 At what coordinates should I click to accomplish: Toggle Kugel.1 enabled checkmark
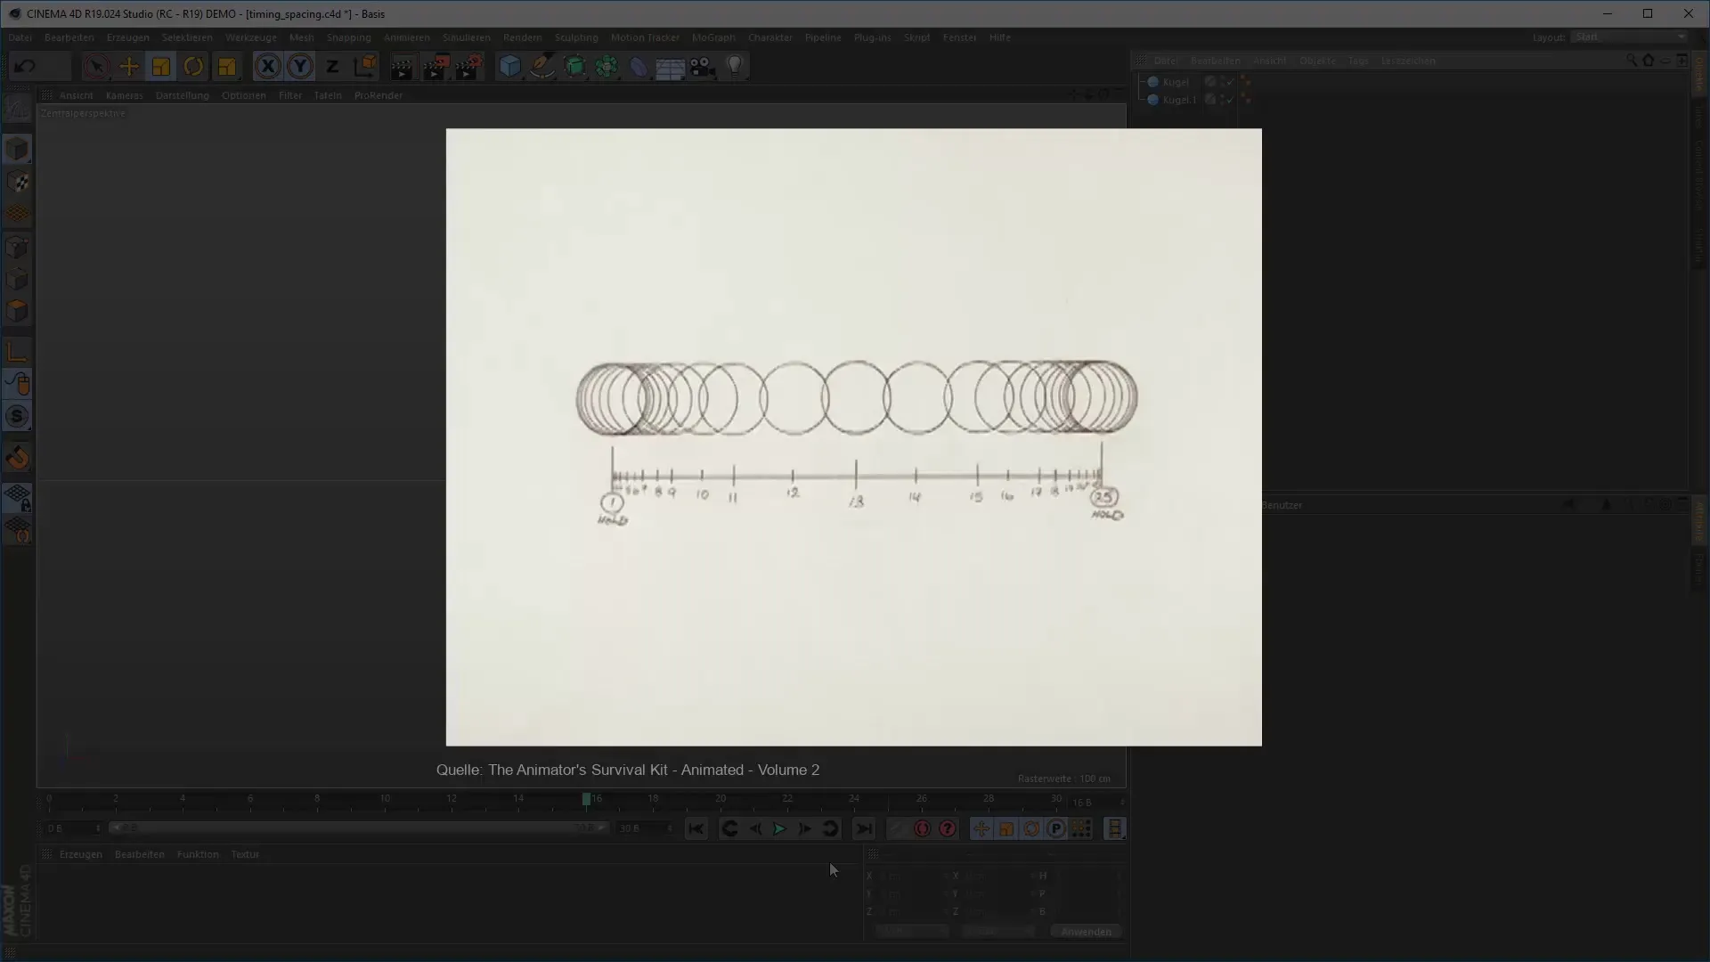point(1230,100)
